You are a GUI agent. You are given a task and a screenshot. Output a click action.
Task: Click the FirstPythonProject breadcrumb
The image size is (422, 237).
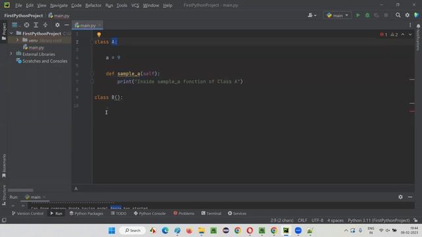(24, 16)
